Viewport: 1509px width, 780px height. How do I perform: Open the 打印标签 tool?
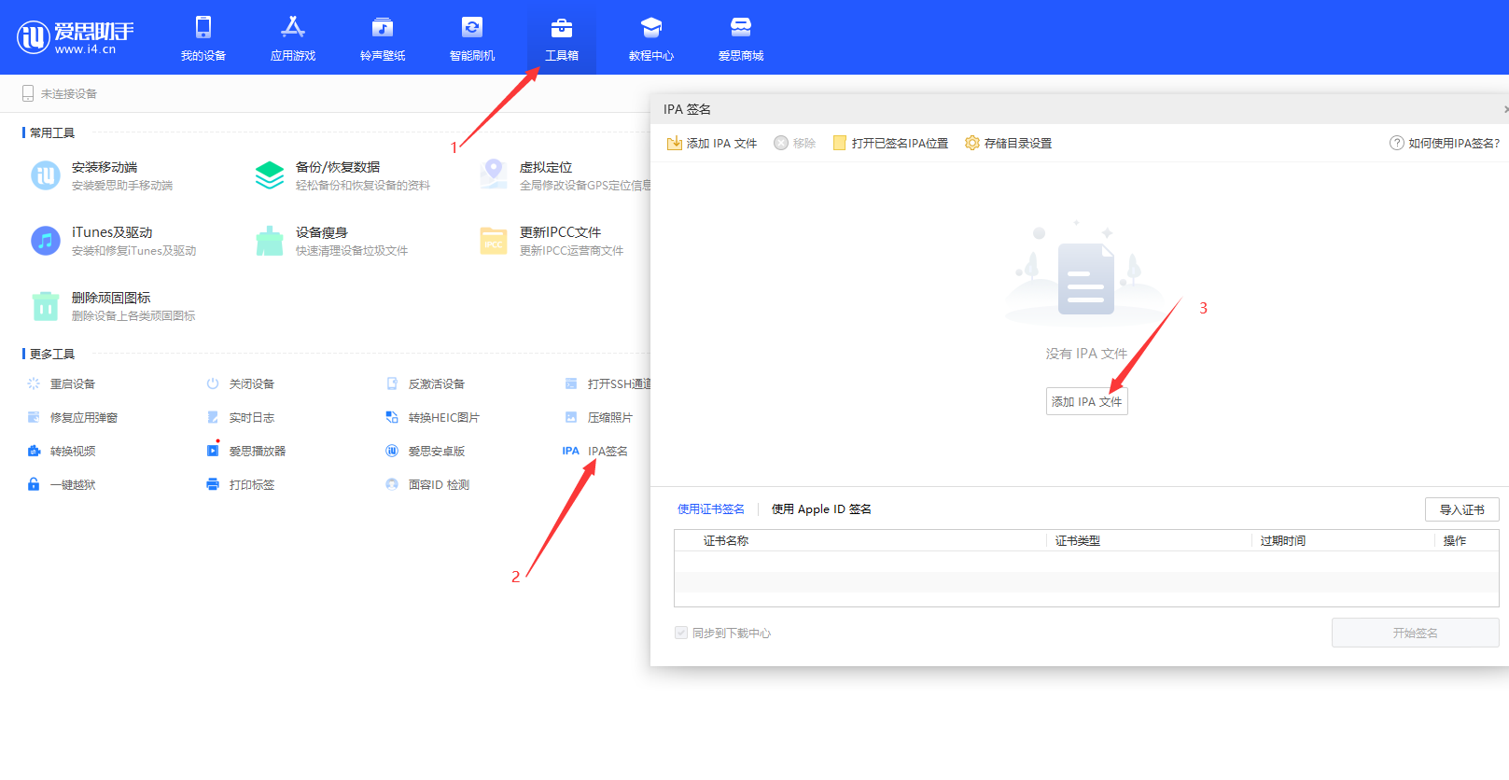(241, 484)
